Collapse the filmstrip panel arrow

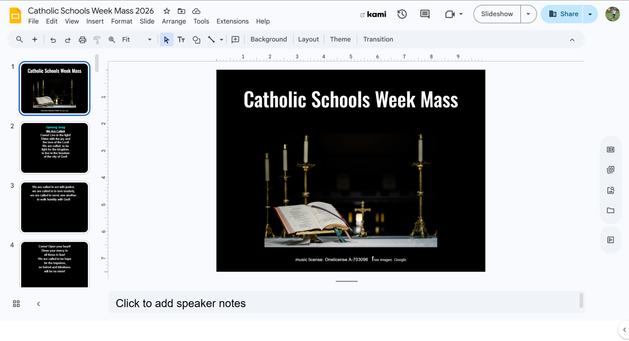[38, 304]
